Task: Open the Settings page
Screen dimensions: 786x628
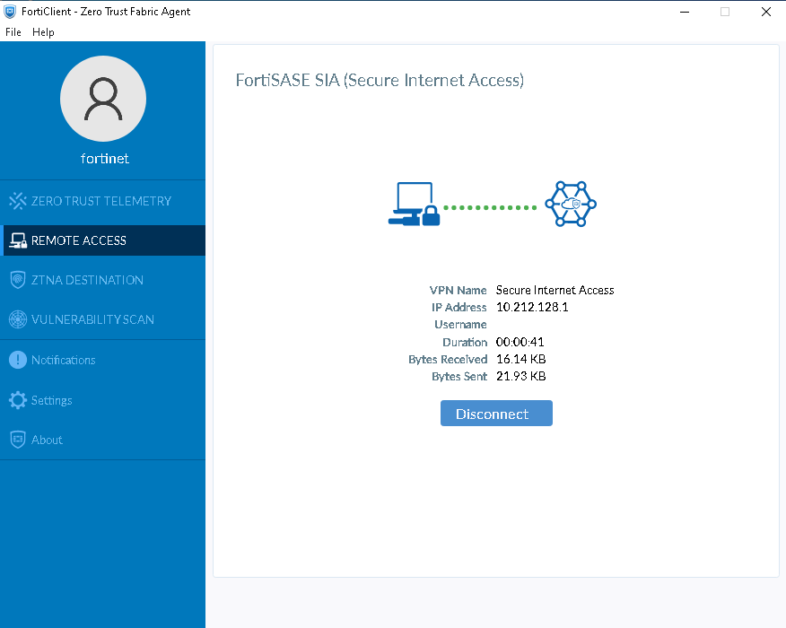Action: click(x=103, y=400)
